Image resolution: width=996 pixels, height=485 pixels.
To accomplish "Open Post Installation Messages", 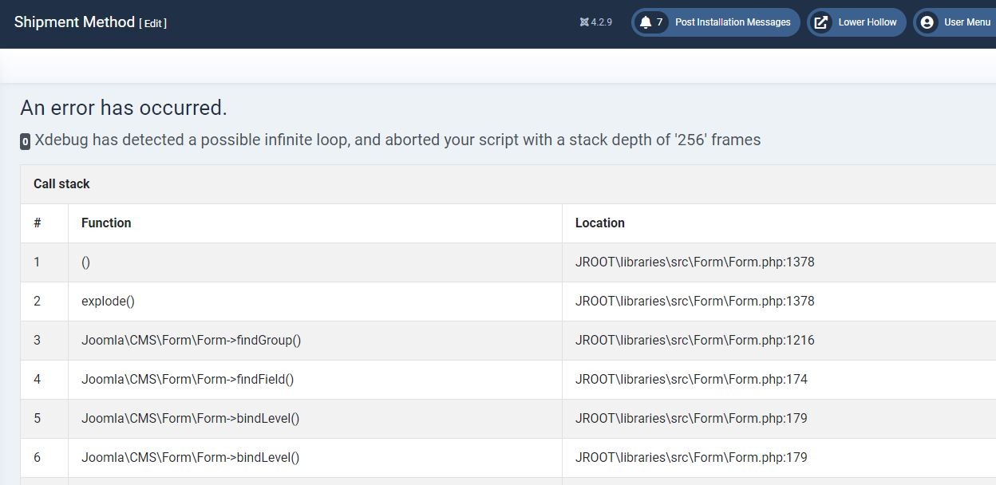I will [x=732, y=22].
